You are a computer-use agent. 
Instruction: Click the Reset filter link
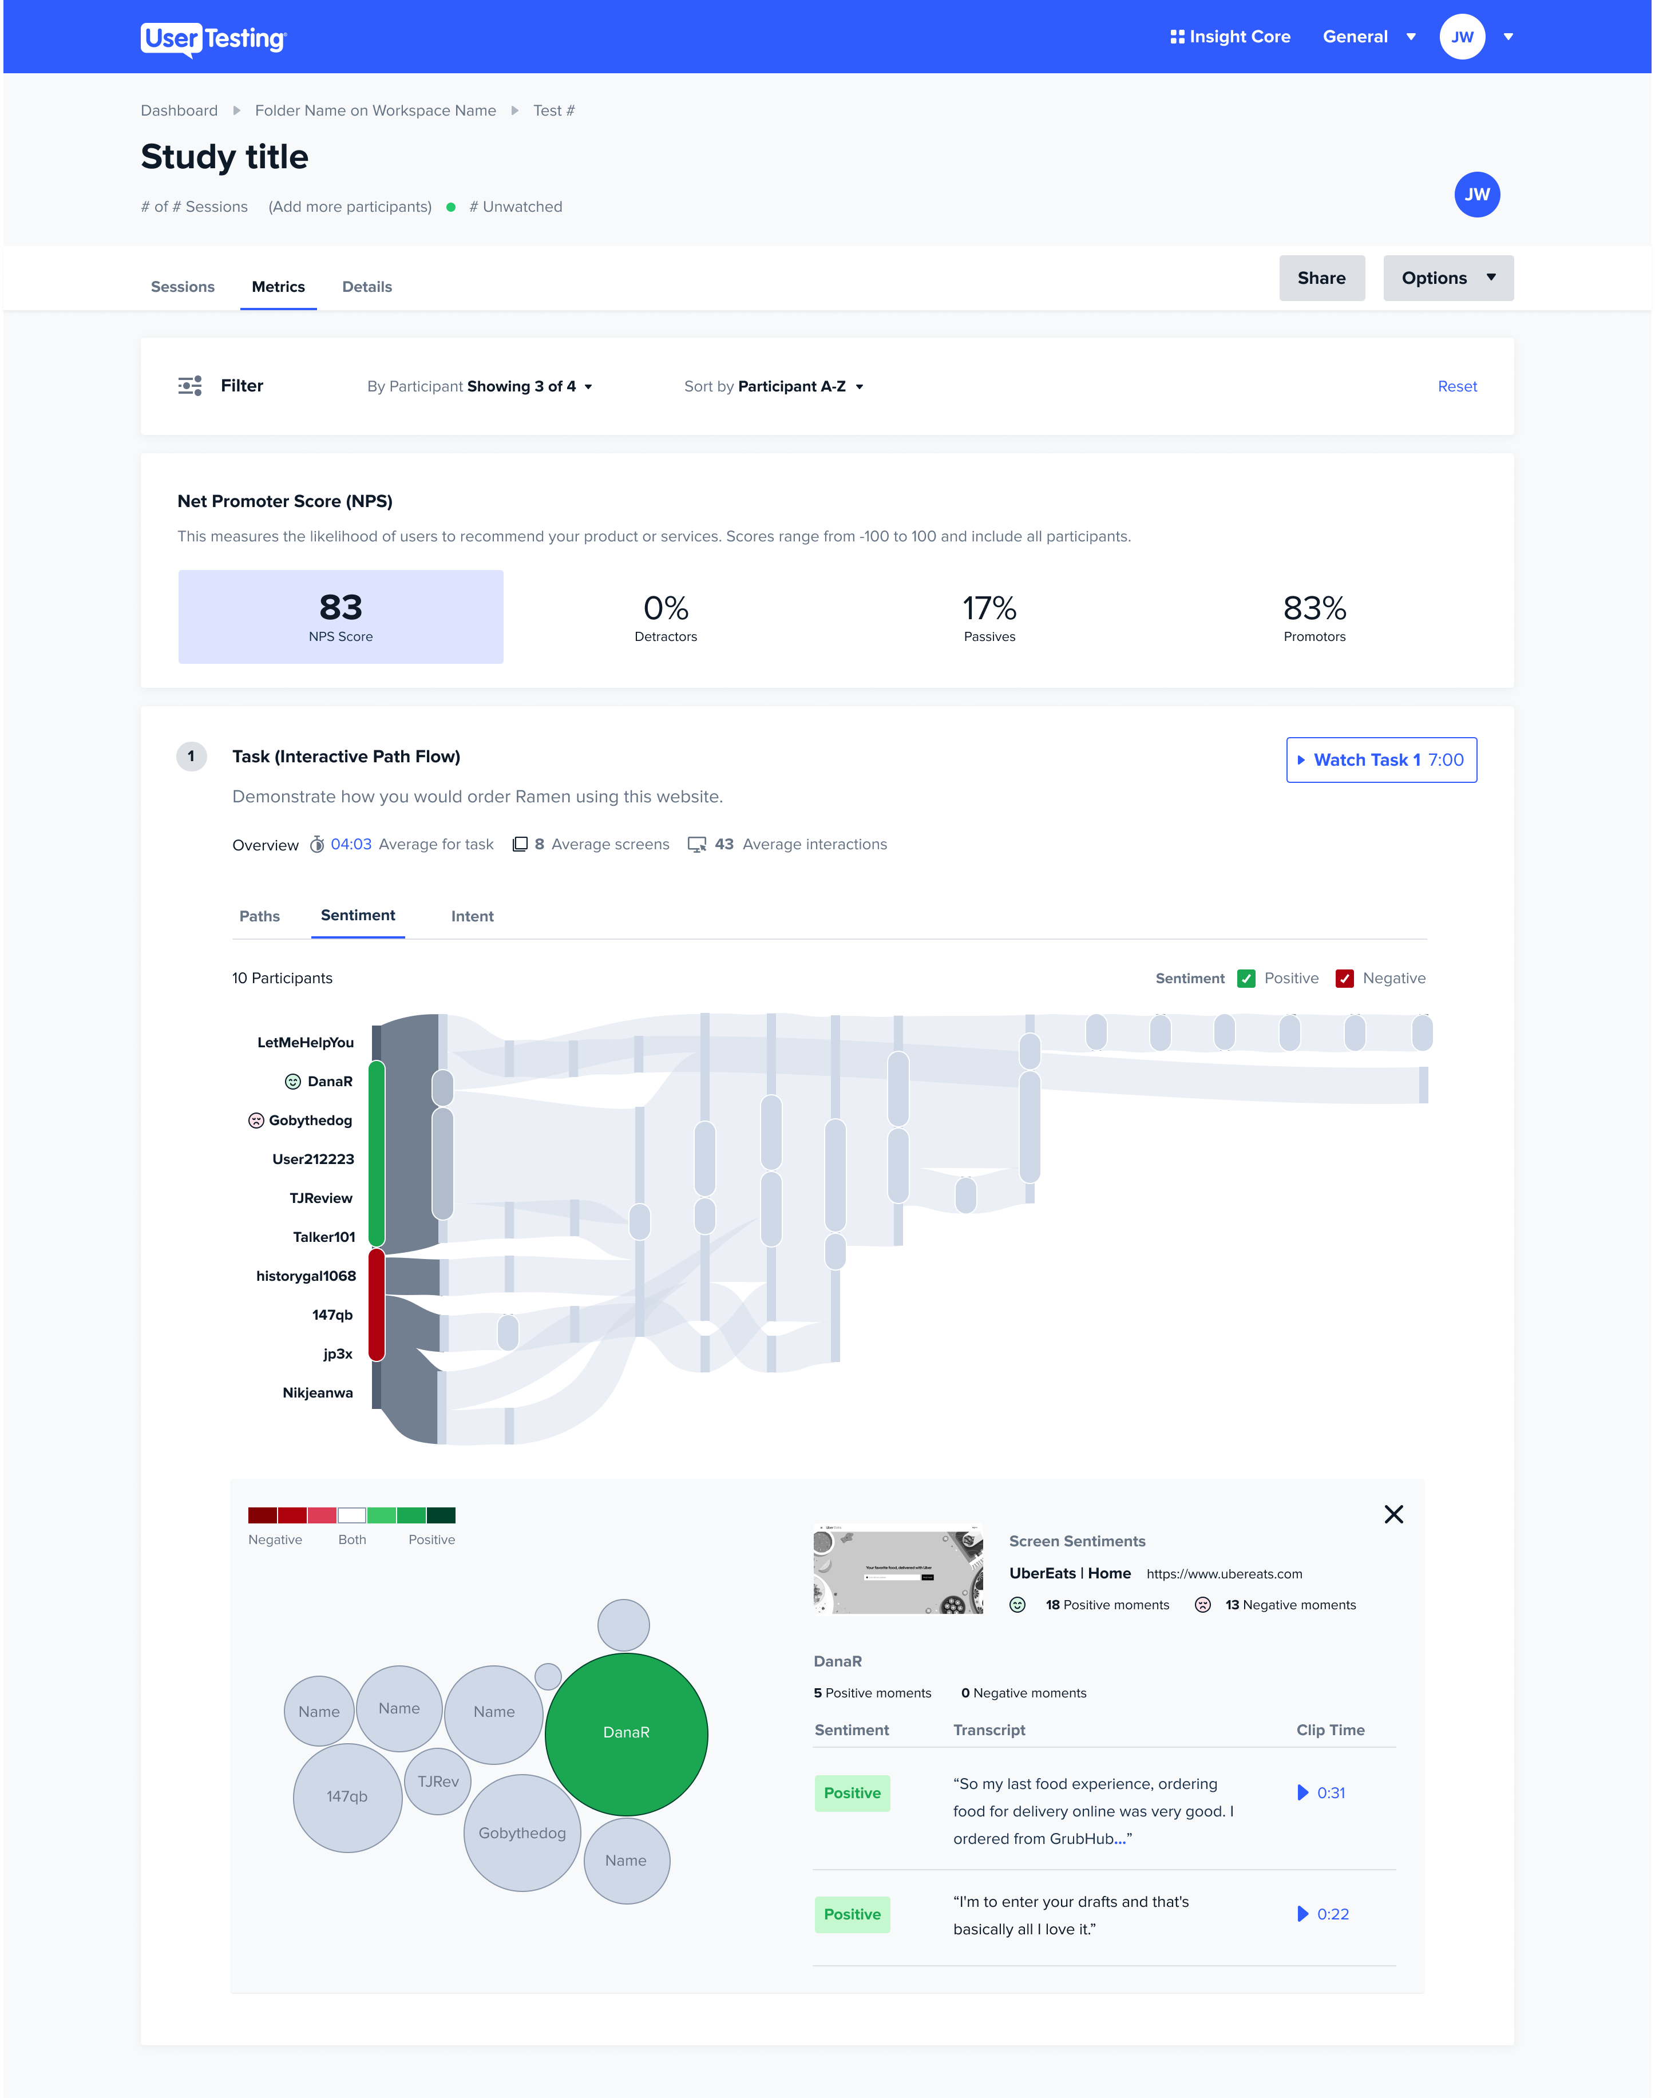1456,387
